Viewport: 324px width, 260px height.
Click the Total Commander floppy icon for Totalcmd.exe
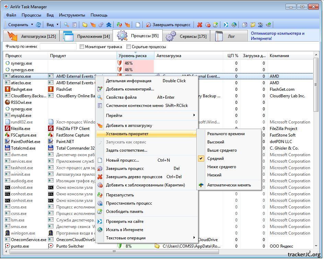pos(8,148)
